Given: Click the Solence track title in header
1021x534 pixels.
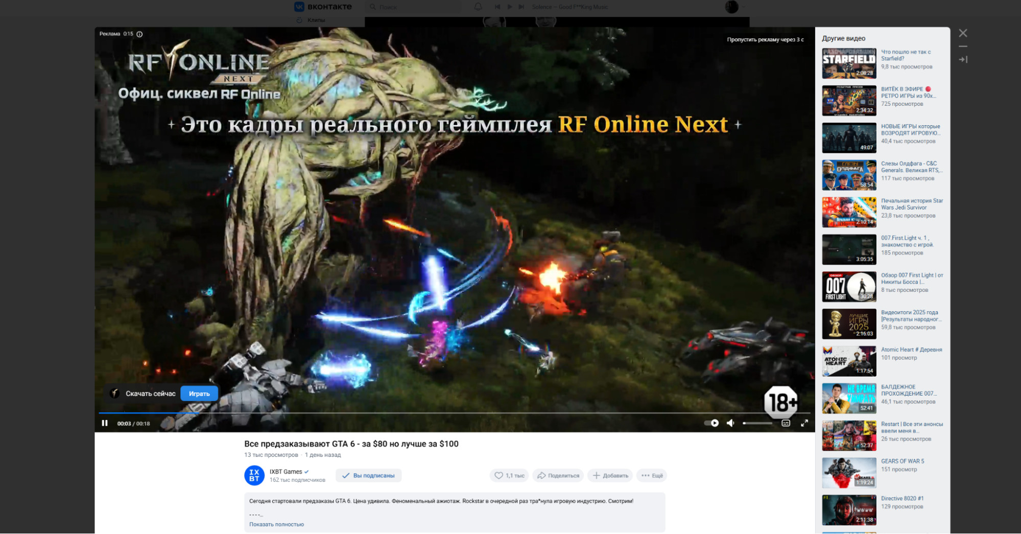Looking at the screenshot, I should pyautogui.click(x=570, y=7).
